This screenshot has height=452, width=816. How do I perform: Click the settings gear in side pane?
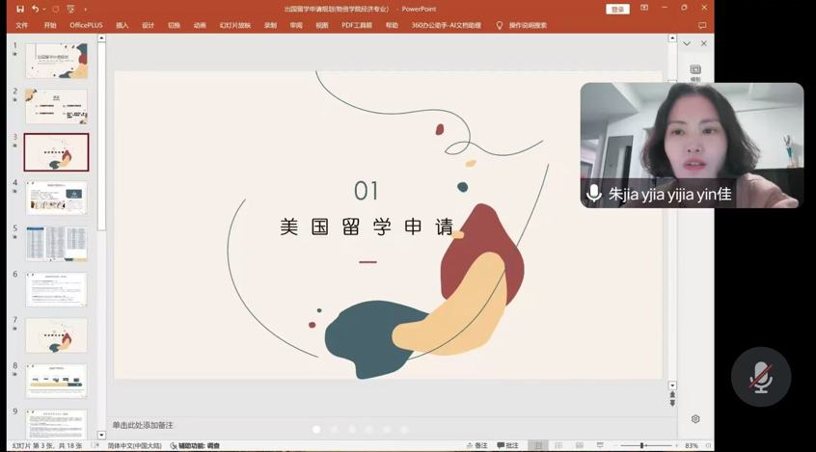tap(695, 419)
